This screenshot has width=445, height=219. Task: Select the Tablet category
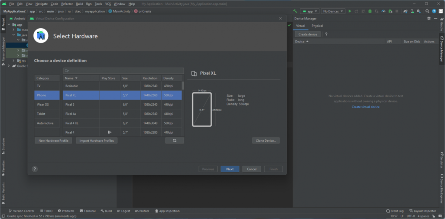[x=47, y=114]
